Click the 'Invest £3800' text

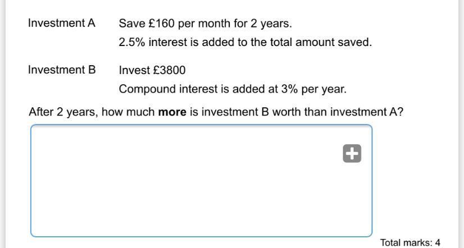[152, 70]
